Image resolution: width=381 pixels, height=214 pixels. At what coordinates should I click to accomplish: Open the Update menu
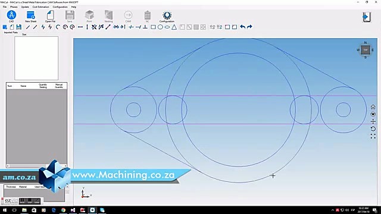click(25, 7)
